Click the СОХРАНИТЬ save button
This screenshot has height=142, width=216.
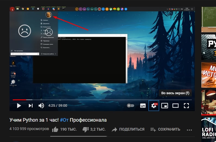point(165,130)
